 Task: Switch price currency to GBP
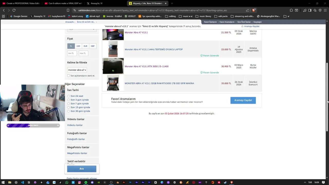point(93,46)
